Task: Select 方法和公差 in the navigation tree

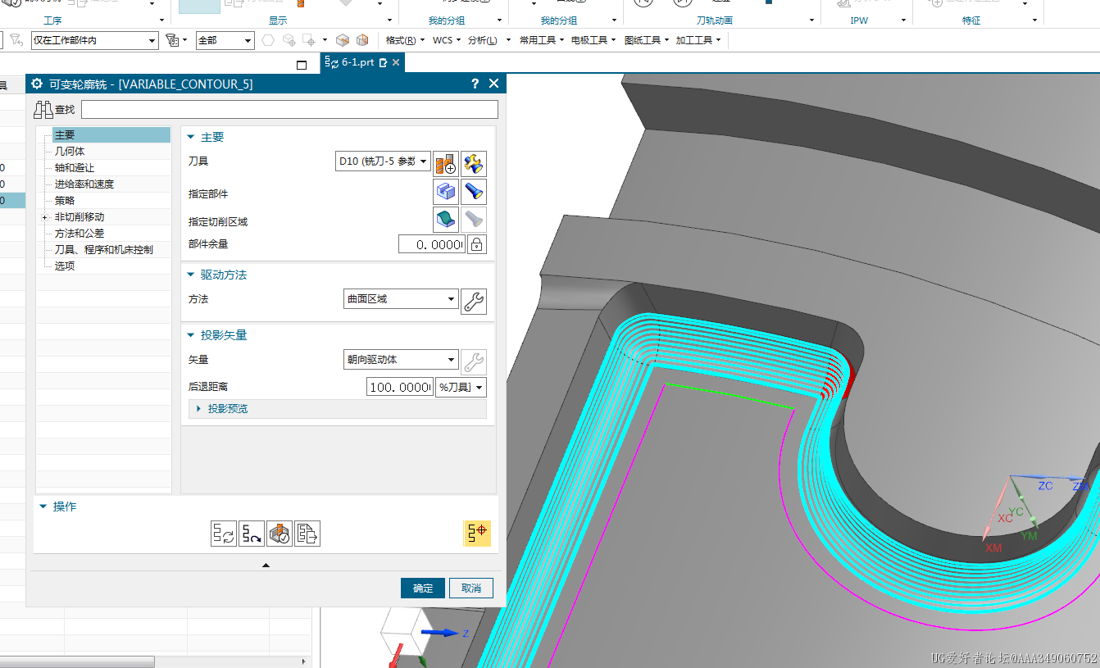Action: (80, 234)
